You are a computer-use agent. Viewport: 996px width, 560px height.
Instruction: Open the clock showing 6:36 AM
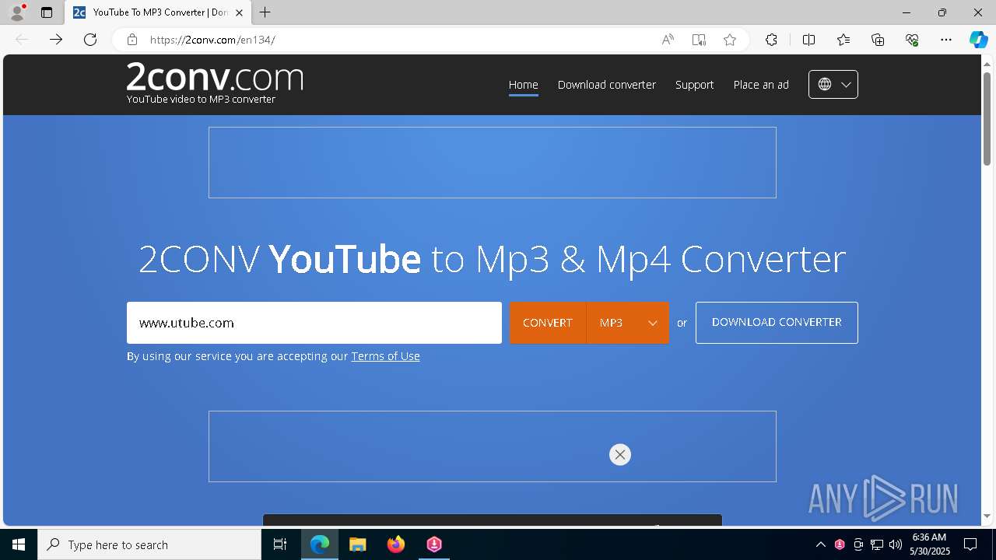(x=930, y=544)
